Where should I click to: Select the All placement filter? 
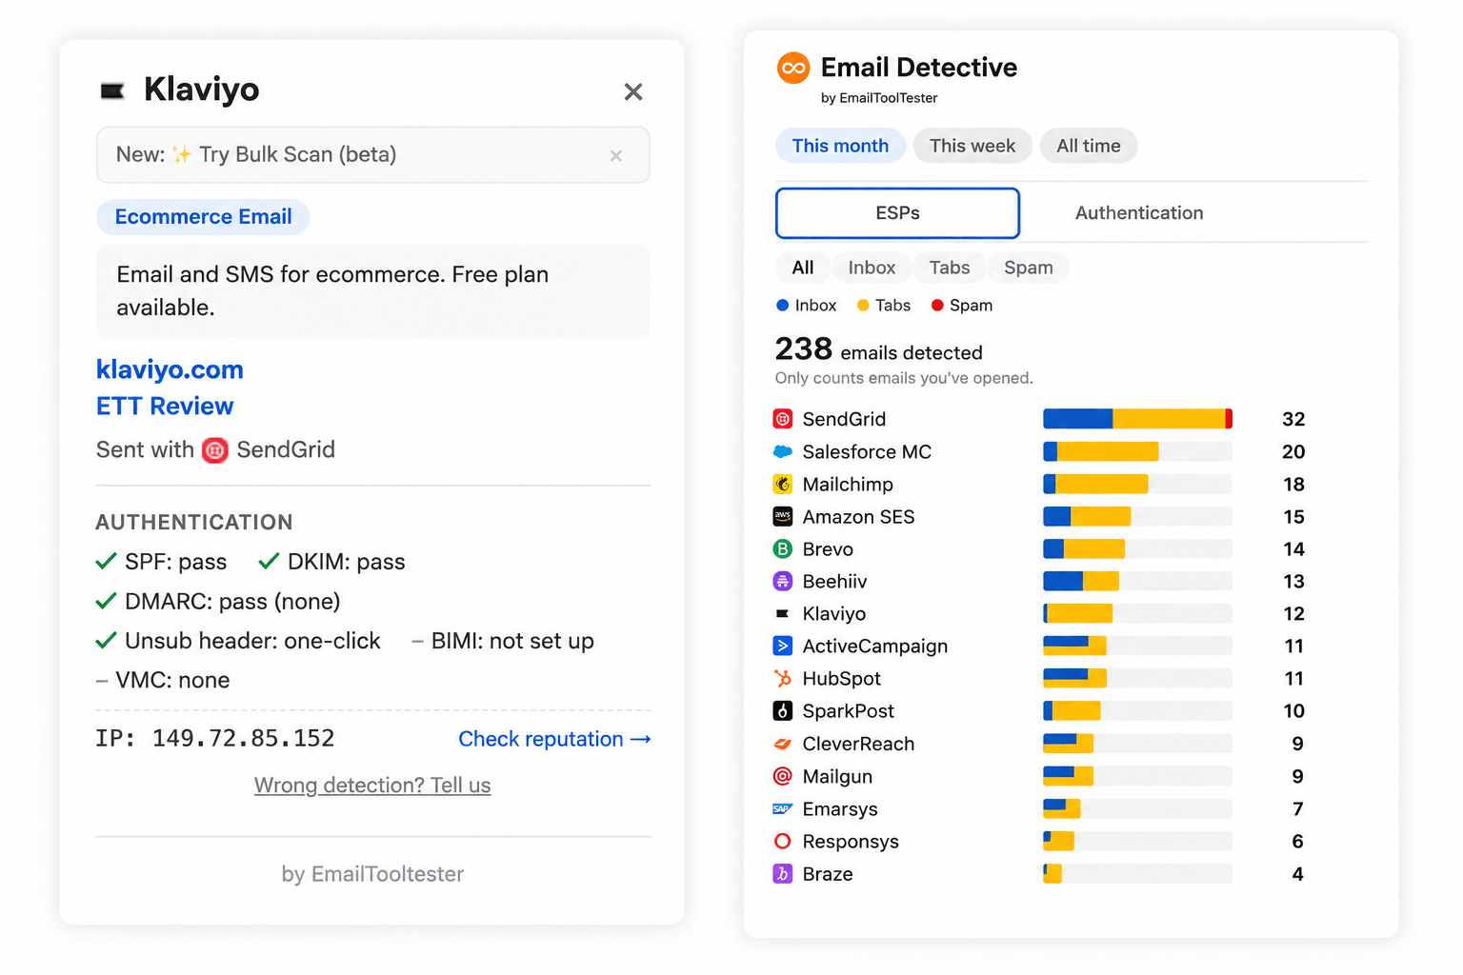[x=803, y=268]
